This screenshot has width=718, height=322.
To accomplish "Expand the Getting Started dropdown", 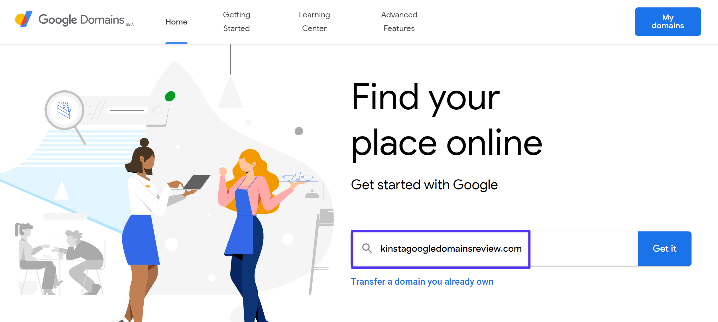I will [236, 22].
